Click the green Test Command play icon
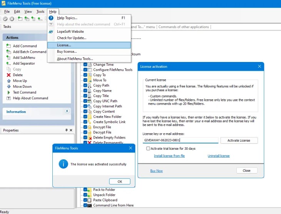The width and height of the screenshot is (281, 214). [8, 92]
